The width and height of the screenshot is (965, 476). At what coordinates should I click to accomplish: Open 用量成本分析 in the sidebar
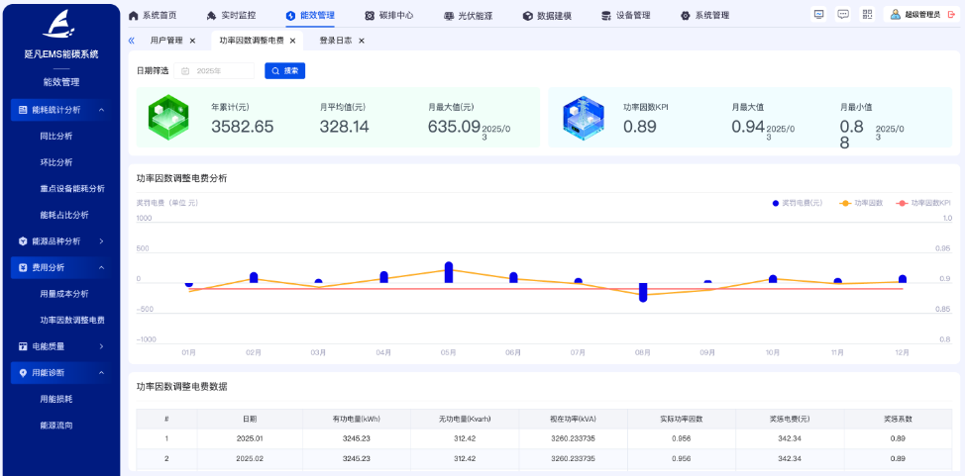tap(64, 294)
